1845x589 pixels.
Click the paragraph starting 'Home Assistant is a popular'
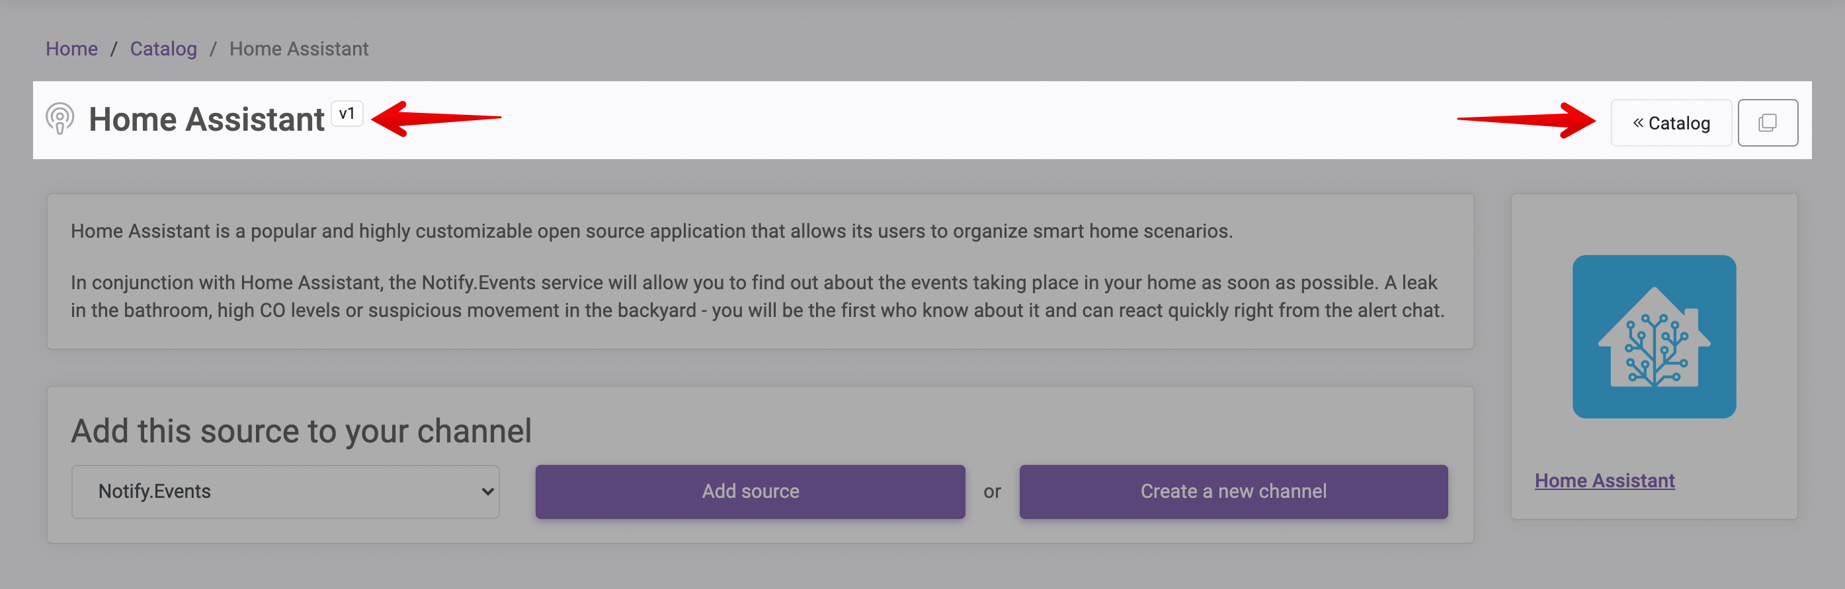point(652,231)
